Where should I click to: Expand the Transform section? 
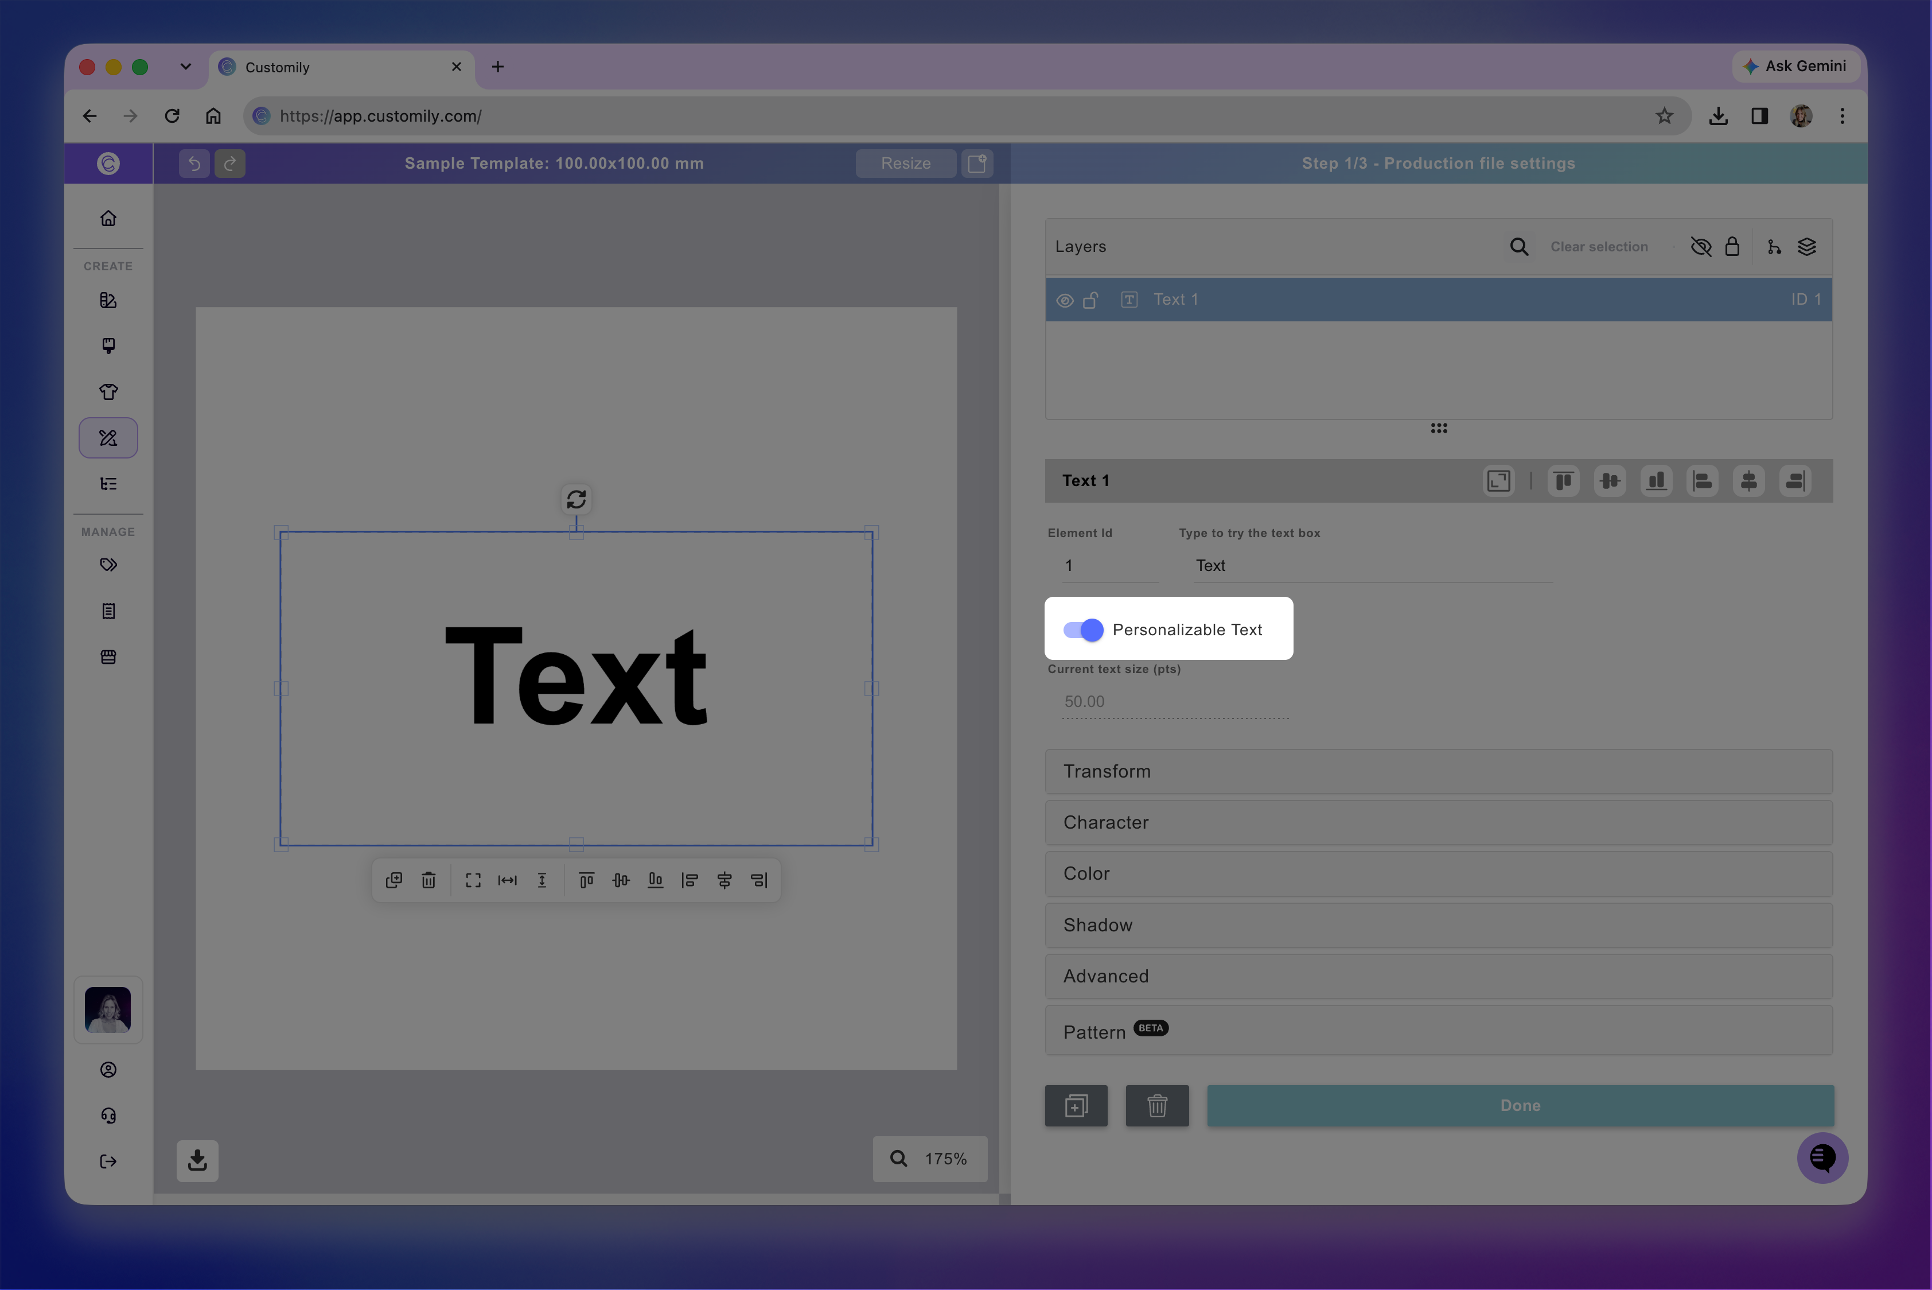1438,772
